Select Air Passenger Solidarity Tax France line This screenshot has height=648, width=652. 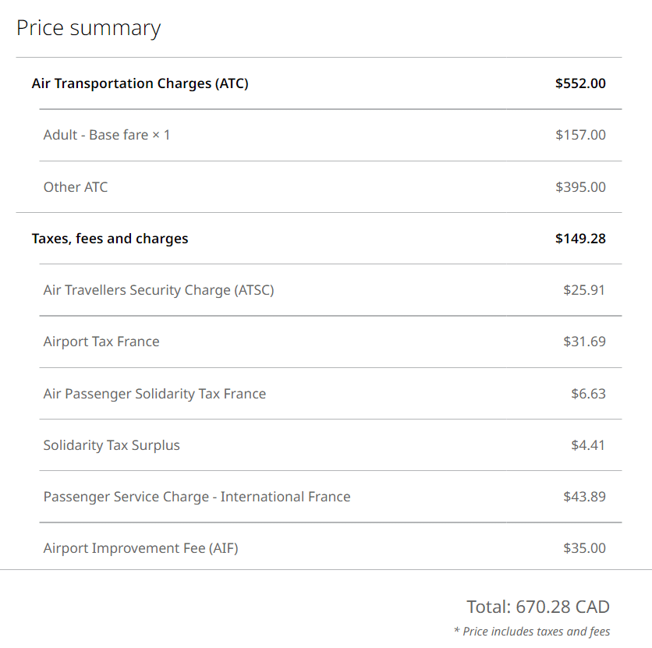tap(154, 394)
